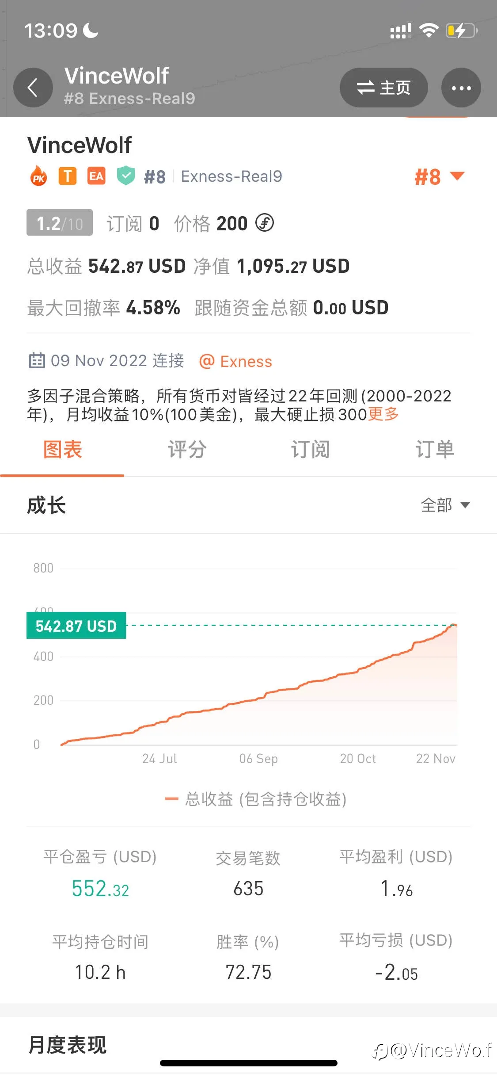Expand description with 更多 link

383,414
